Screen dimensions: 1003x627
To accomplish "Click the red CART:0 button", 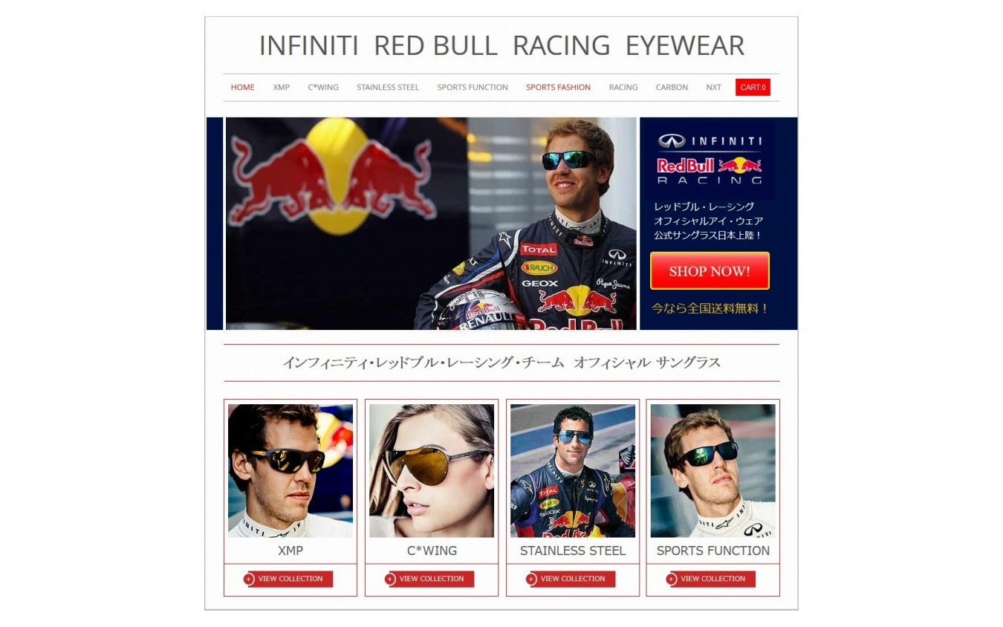I will (x=753, y=88).
